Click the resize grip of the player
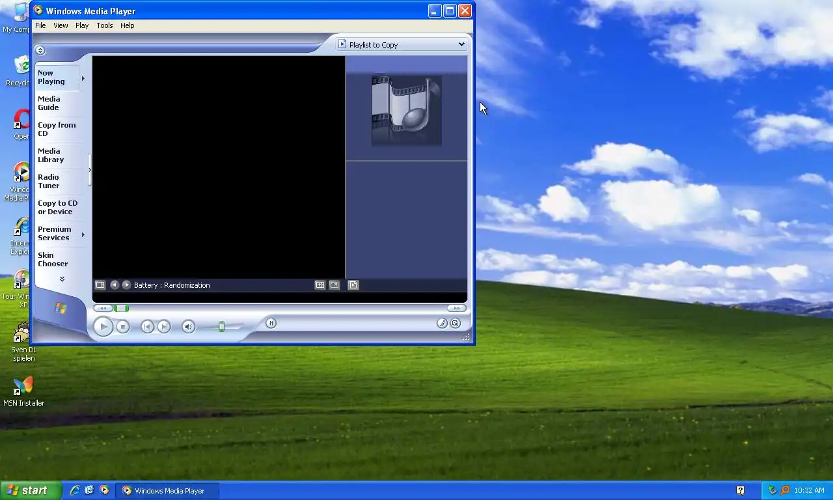This screenshot has width=833, height=500. click(x=466, y=337)
